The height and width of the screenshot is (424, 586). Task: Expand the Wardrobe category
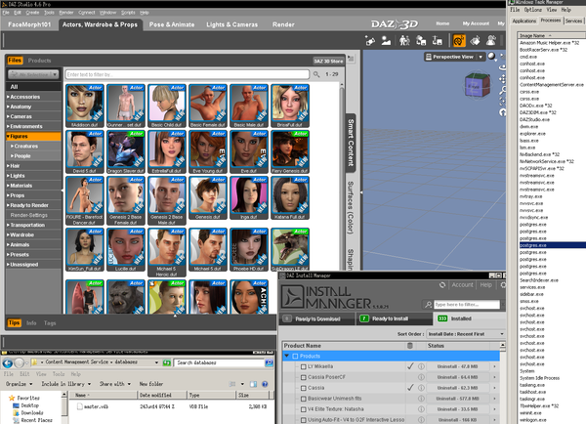coord(8,234)
